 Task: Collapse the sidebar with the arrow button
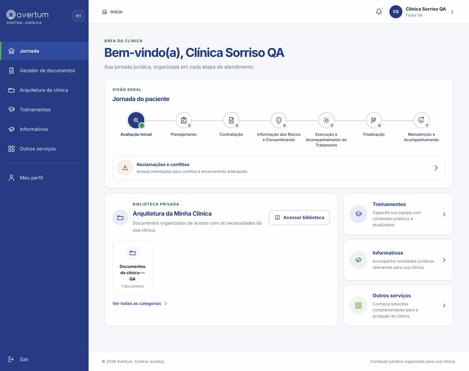78,16
